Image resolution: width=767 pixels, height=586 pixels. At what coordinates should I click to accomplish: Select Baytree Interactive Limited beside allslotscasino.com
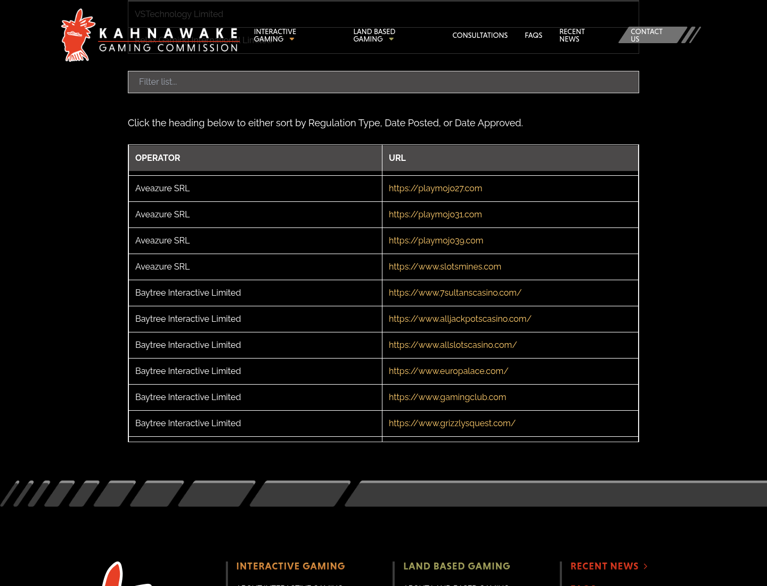click(255, 345)
